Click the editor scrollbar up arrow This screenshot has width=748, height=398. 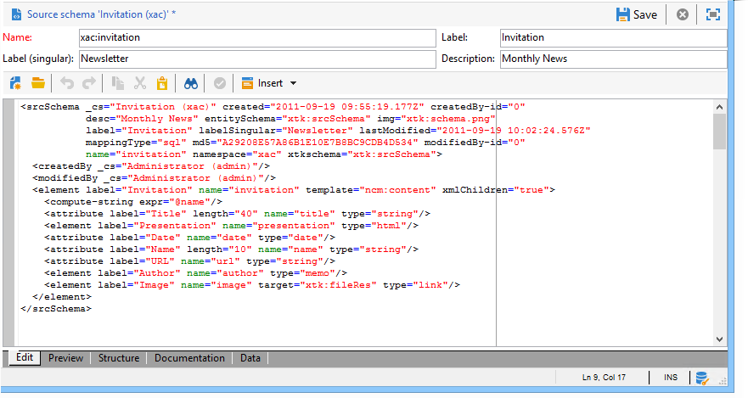pyautogui.click(x=719, y=107)
